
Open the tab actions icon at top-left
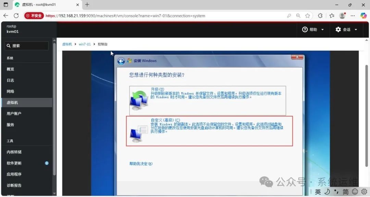click(6, 4)
